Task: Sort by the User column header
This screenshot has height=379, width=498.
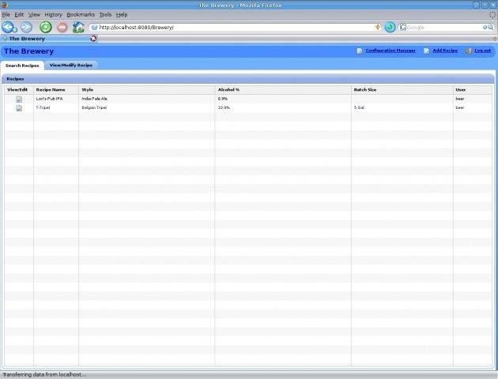Action: point(473,90)
